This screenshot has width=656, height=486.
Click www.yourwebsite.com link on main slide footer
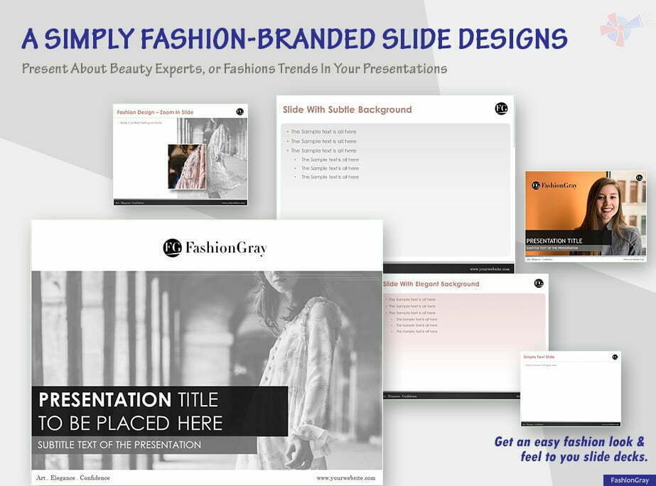(345, 477)
